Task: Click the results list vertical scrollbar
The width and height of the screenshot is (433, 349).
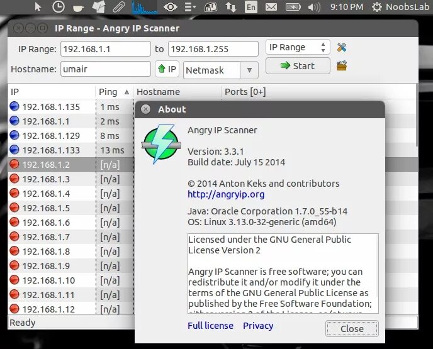Action: [x=417, y=115]
